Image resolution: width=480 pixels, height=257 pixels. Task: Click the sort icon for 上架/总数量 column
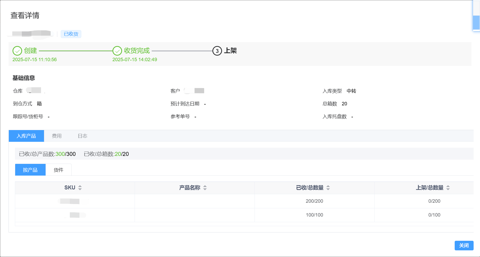(x=448, y=188)
